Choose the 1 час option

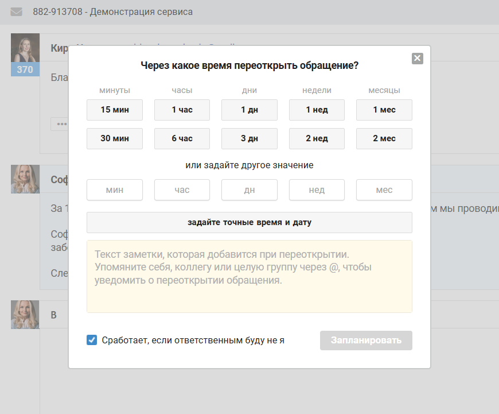tap(182, 110)
